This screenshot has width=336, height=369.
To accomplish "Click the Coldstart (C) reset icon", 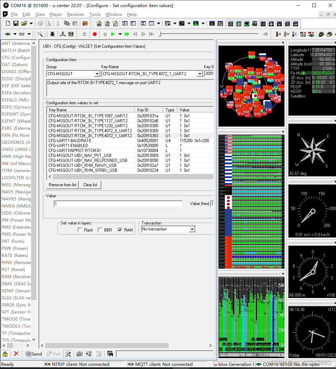I will click(x=295, y=34).
